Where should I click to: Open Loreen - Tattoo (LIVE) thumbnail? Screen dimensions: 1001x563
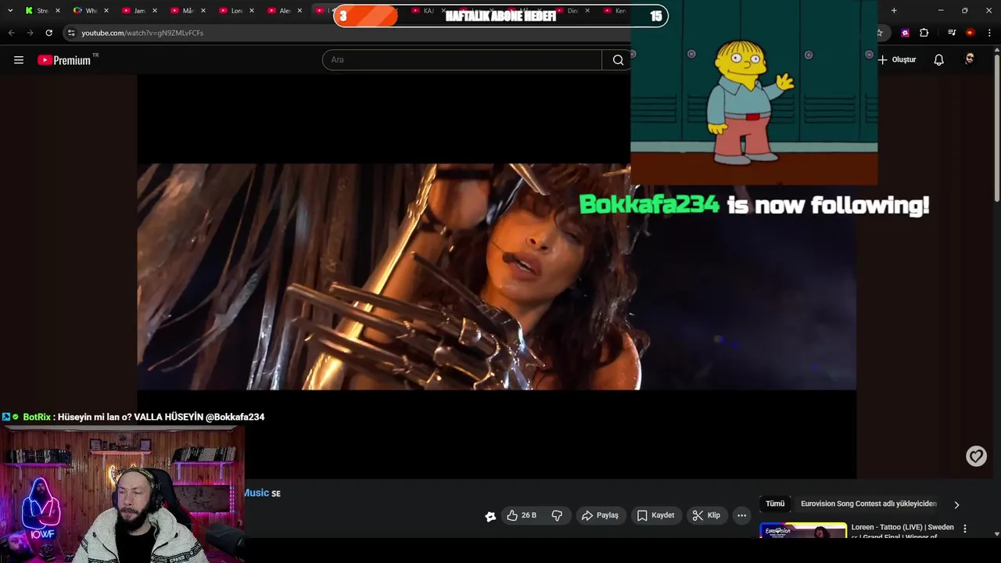coord(803,531)
